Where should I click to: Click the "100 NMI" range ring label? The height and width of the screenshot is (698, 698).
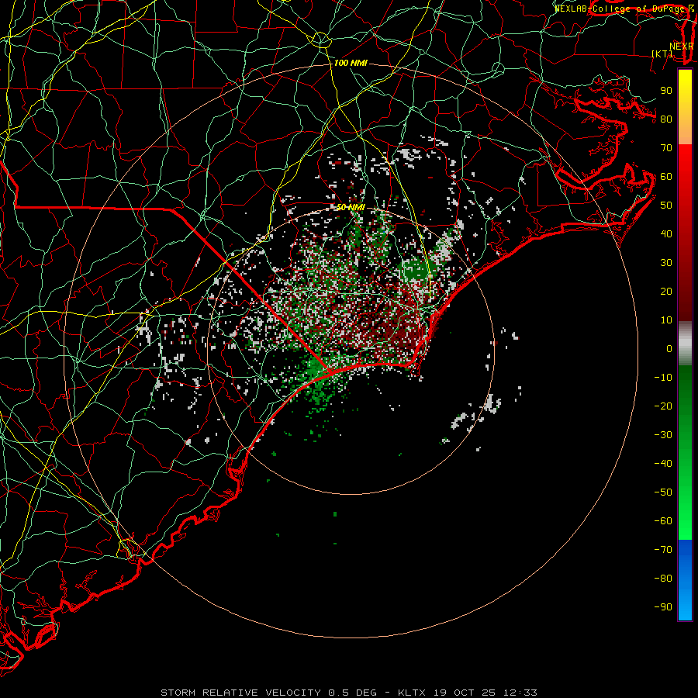(x=351, y=64)
